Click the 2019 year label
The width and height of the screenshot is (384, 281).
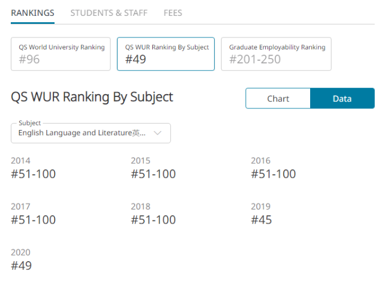coord(261,207)
